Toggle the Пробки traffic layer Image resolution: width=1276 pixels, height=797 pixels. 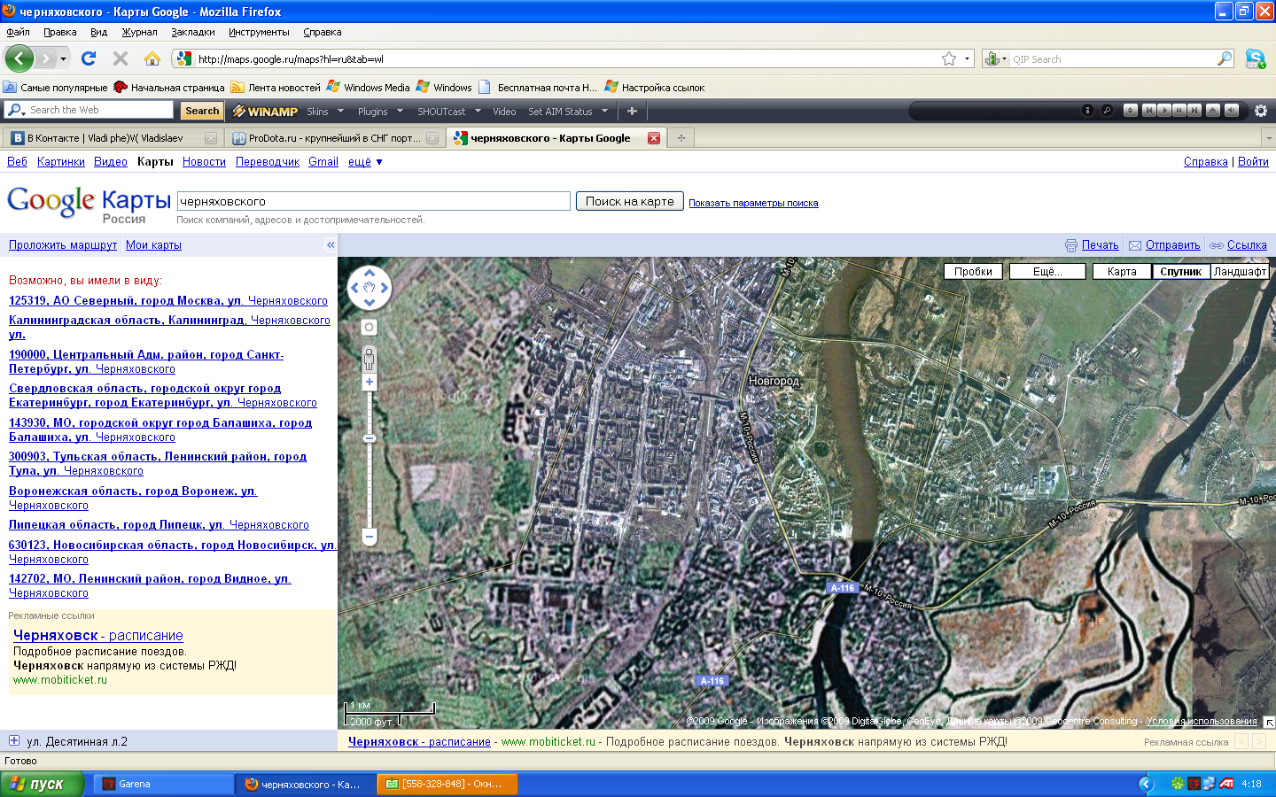[973, 272]
